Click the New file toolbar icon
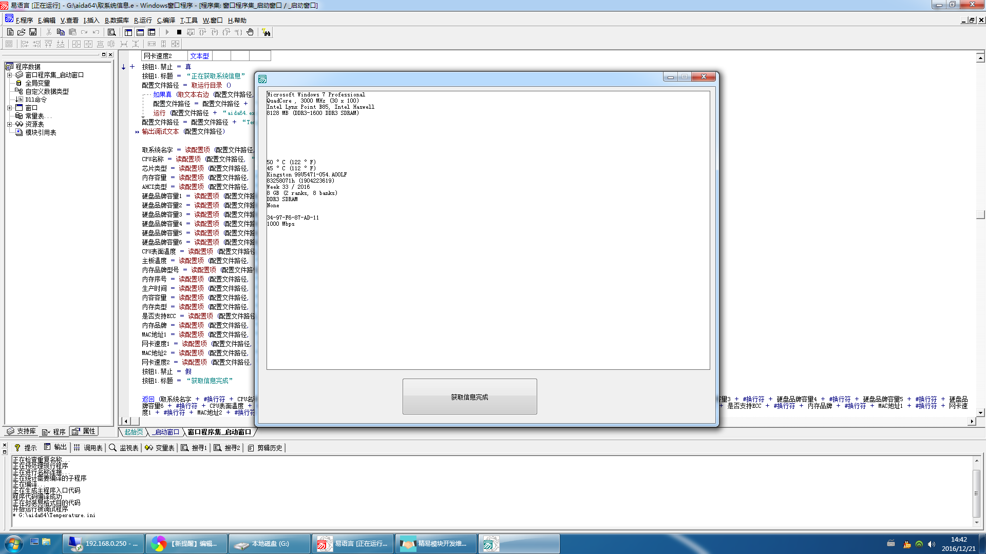986x554 pixels. tap(10, 32)
